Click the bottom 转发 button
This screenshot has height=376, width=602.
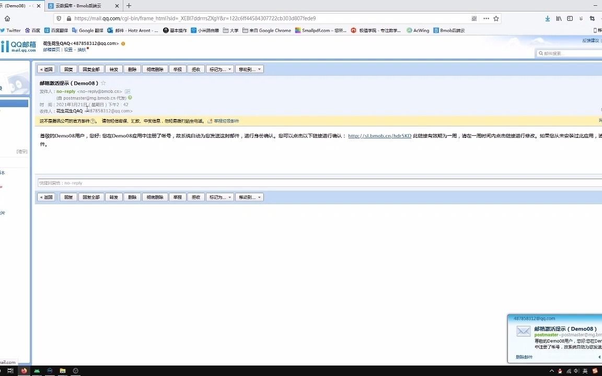click(113, 197)
